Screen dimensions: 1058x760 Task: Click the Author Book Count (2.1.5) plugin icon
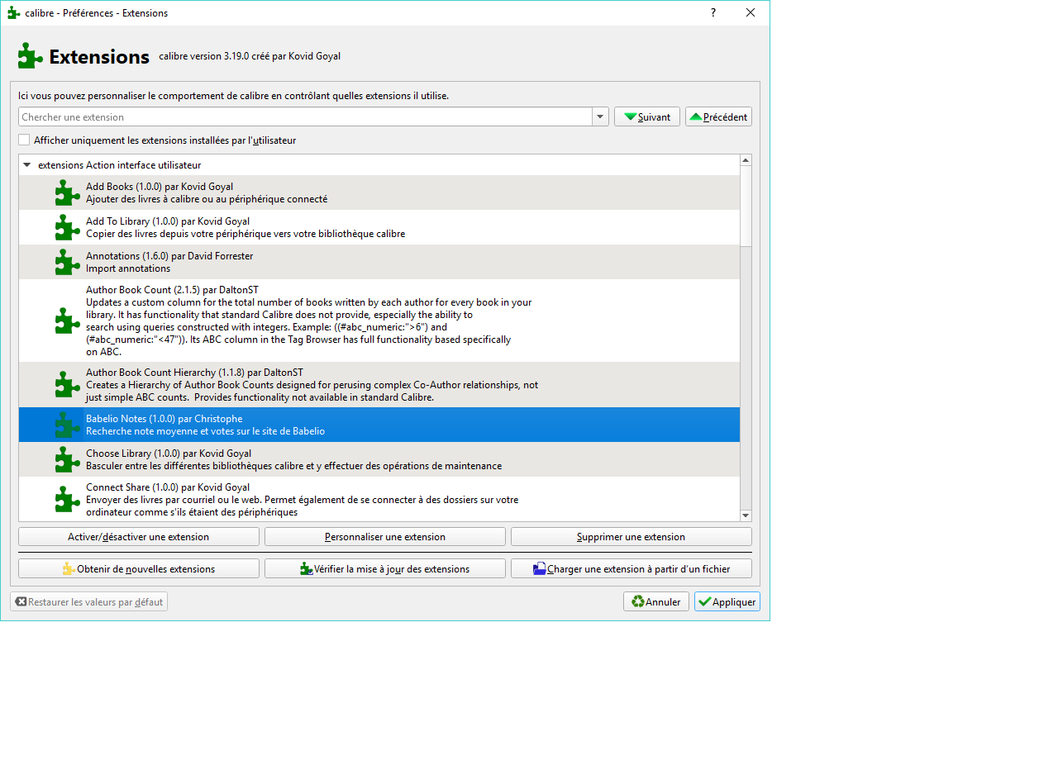(x=68, y=321)
